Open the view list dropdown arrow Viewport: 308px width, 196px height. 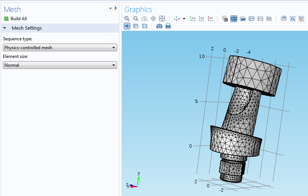[x=184, y=19]
